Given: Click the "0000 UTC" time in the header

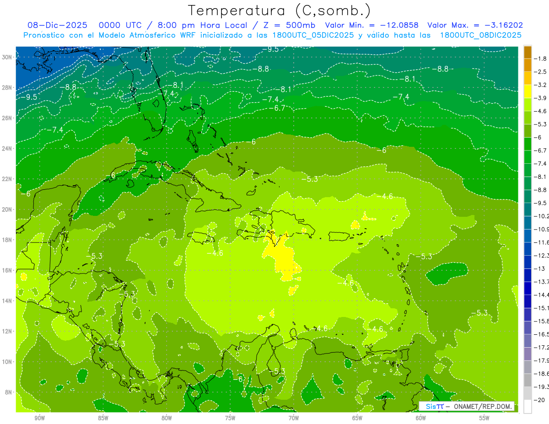Looking at the screenshot, I should (121, 25).
